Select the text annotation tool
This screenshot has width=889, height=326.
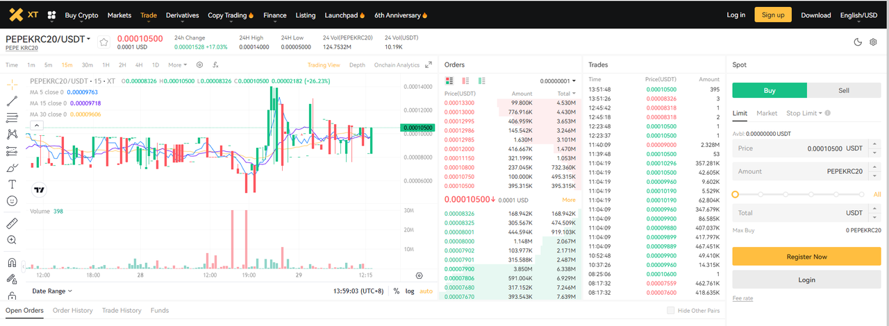pos(12,184)
